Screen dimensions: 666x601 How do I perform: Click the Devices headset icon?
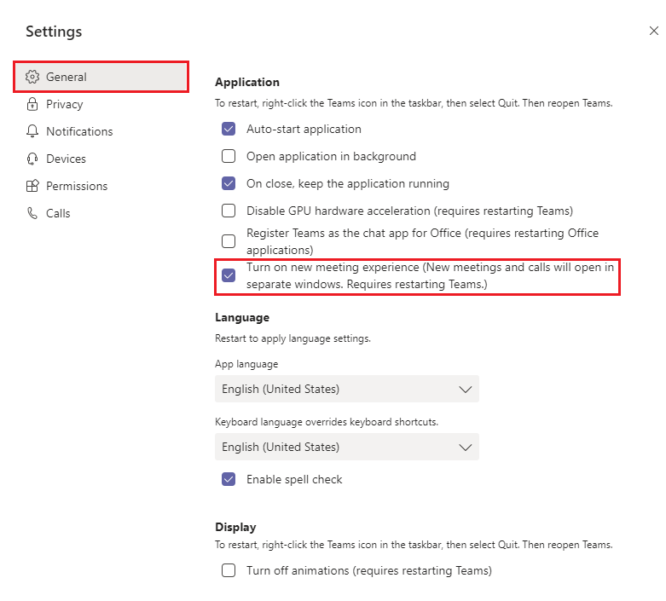click(x=32, y=159)
